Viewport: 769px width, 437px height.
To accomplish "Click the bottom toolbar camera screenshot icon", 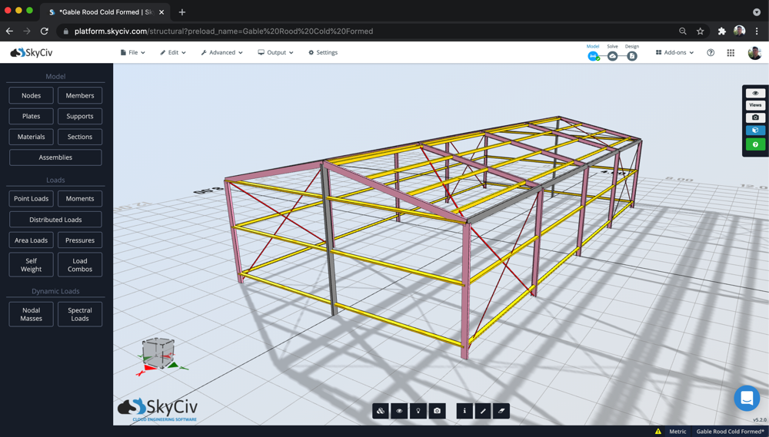I will tap(437, 411).
